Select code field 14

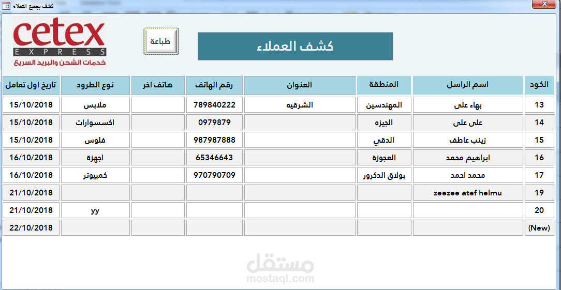click(x=539, y=123)
